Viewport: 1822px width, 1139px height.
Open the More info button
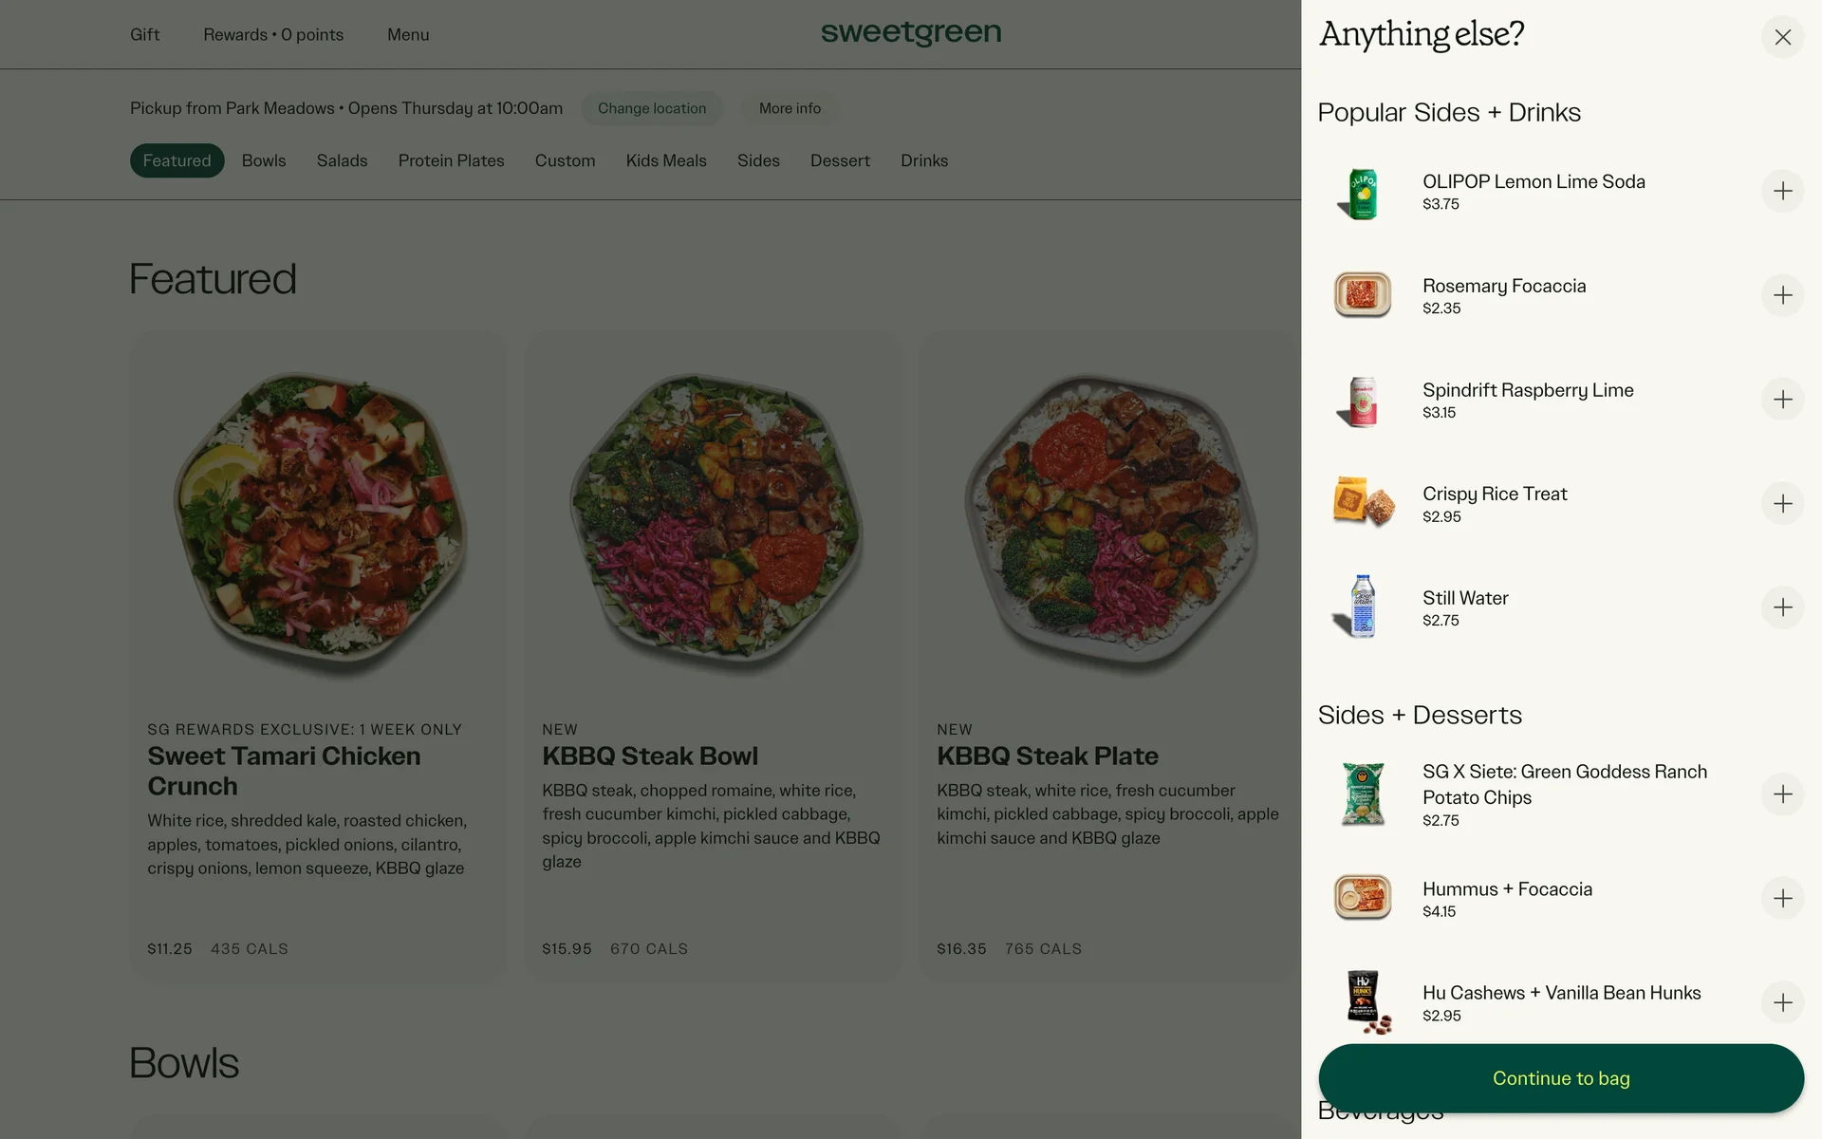point(790,108)
